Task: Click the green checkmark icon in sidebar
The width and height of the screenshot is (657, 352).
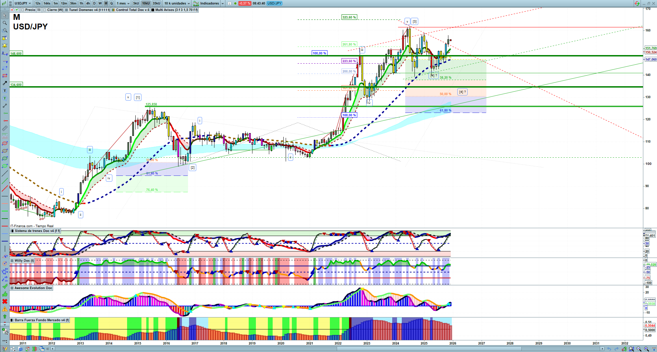Action: coord(5,286)
